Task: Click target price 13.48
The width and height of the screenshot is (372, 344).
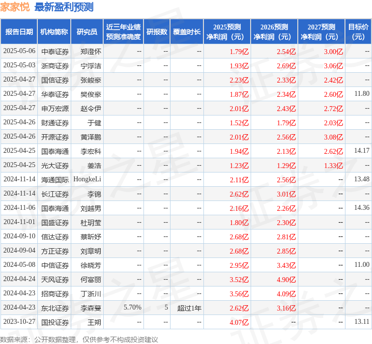Action: pyautogui.click(x=362, y=179)
